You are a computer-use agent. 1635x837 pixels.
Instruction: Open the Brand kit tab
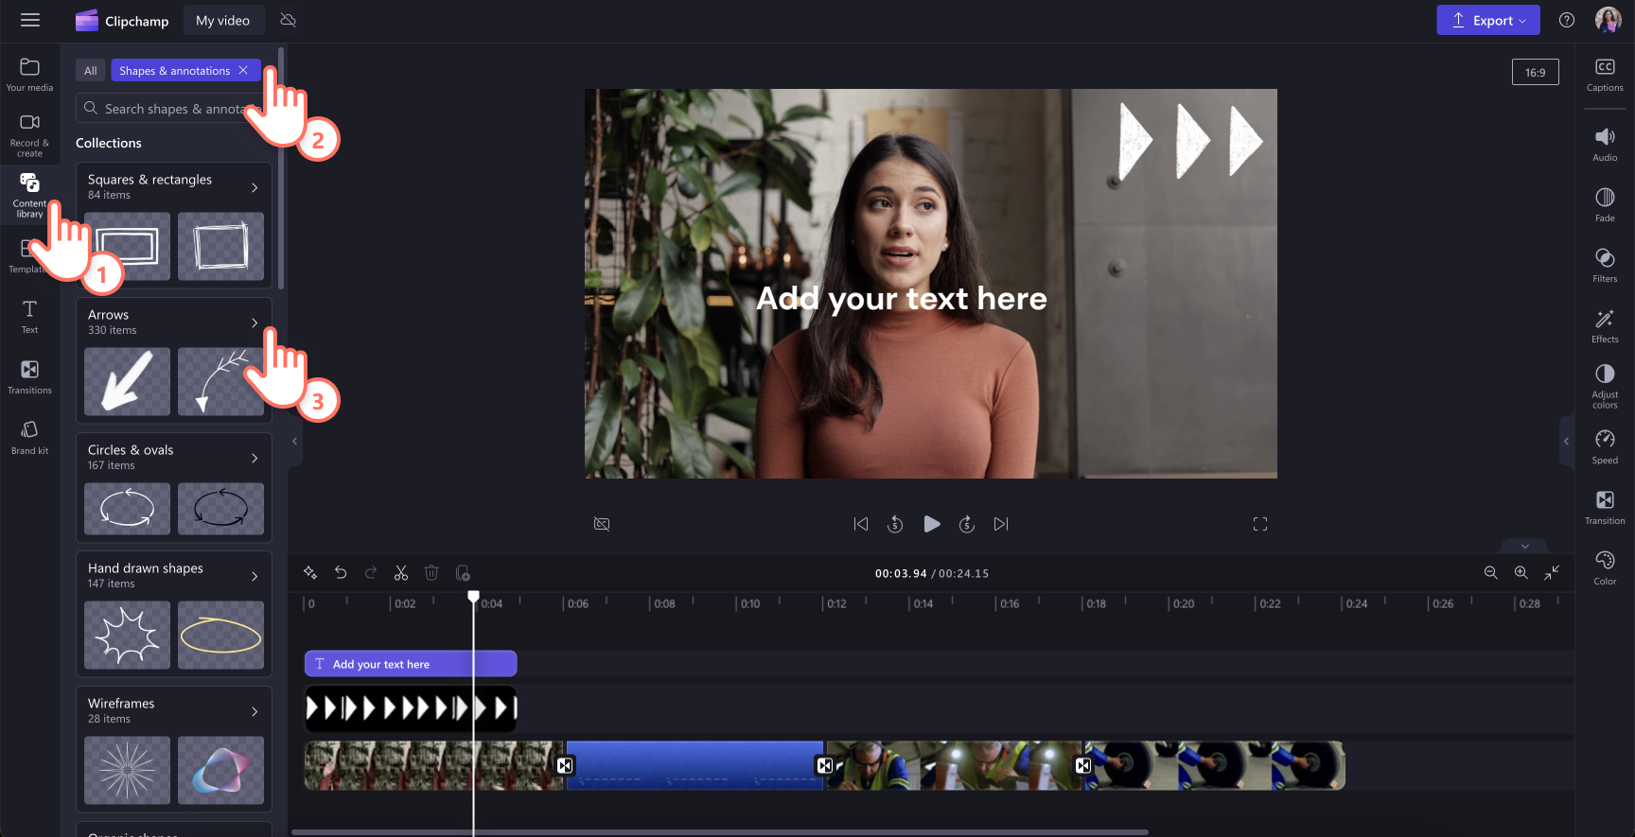click(29, 437)
